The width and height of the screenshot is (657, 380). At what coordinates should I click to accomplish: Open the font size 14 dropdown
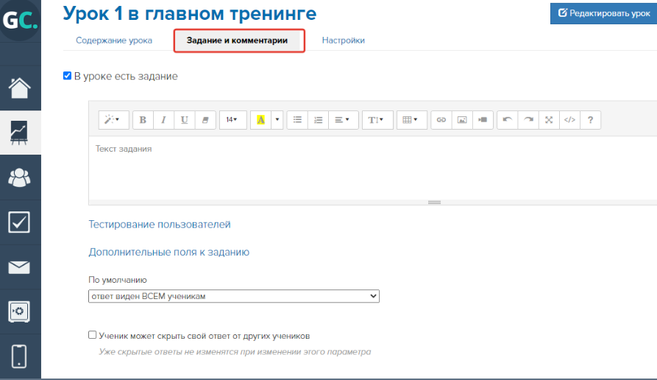click(233, 120)
